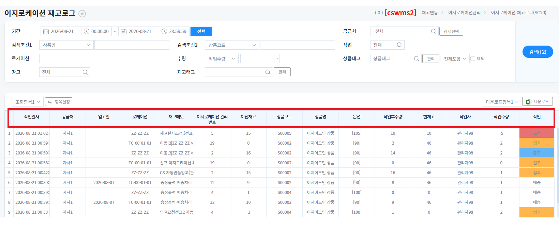Click the 공급처 search magnifier icon
The image size is (559, 230).
pyautogui.click(x=433, y=31)
